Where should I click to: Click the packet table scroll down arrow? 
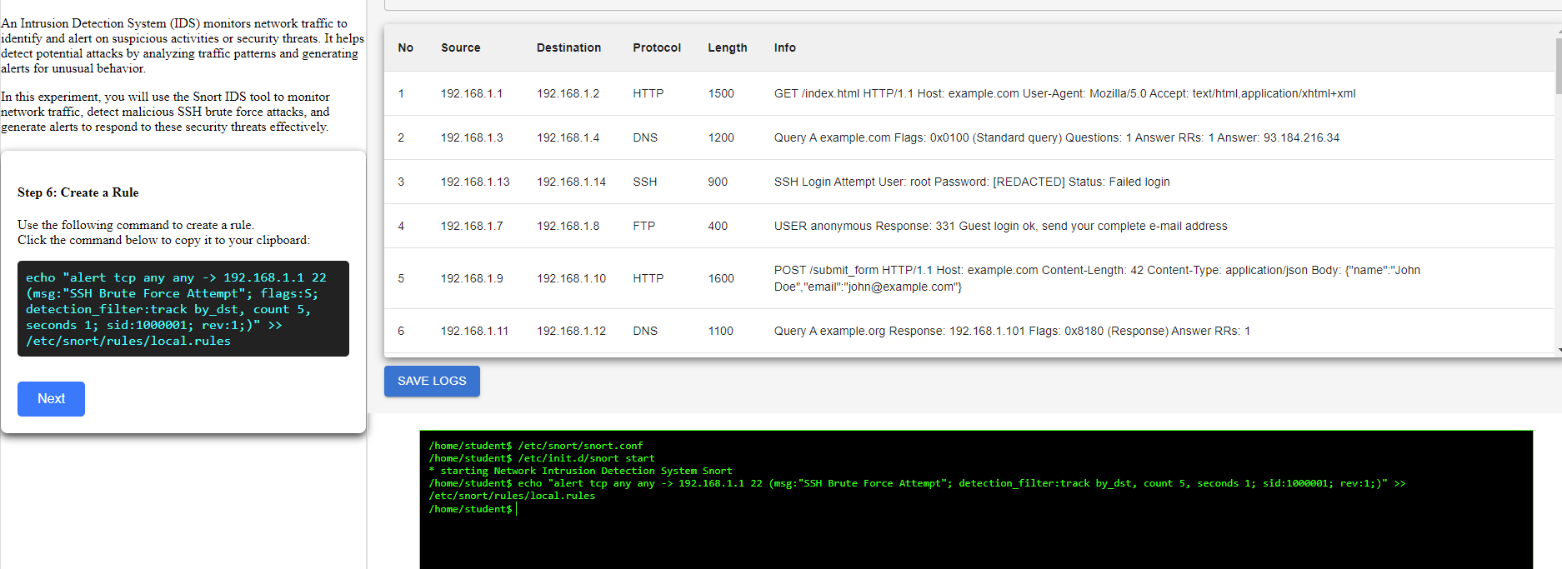[x=1558, y=351]
